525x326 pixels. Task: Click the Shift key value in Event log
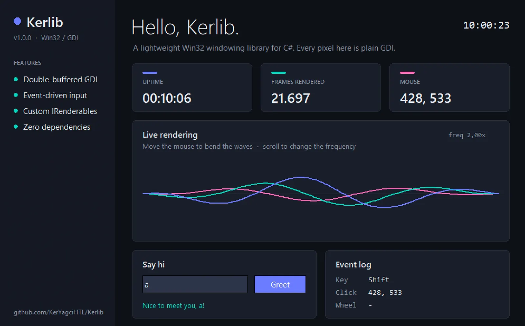379,280
